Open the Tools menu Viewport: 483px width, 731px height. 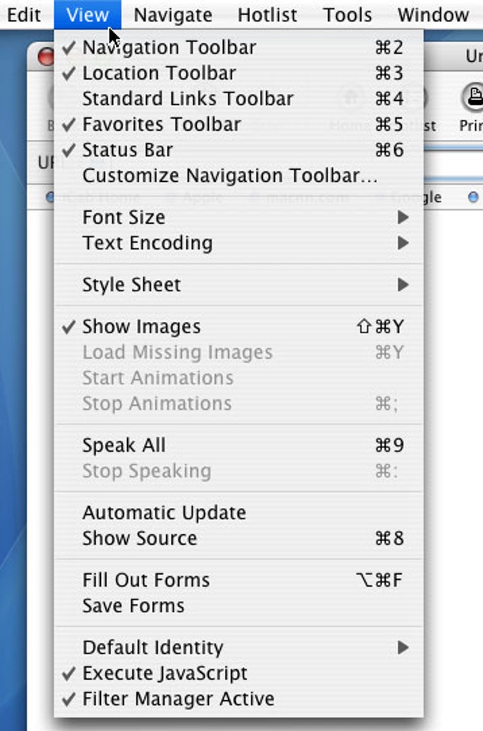tap(348, 15)
